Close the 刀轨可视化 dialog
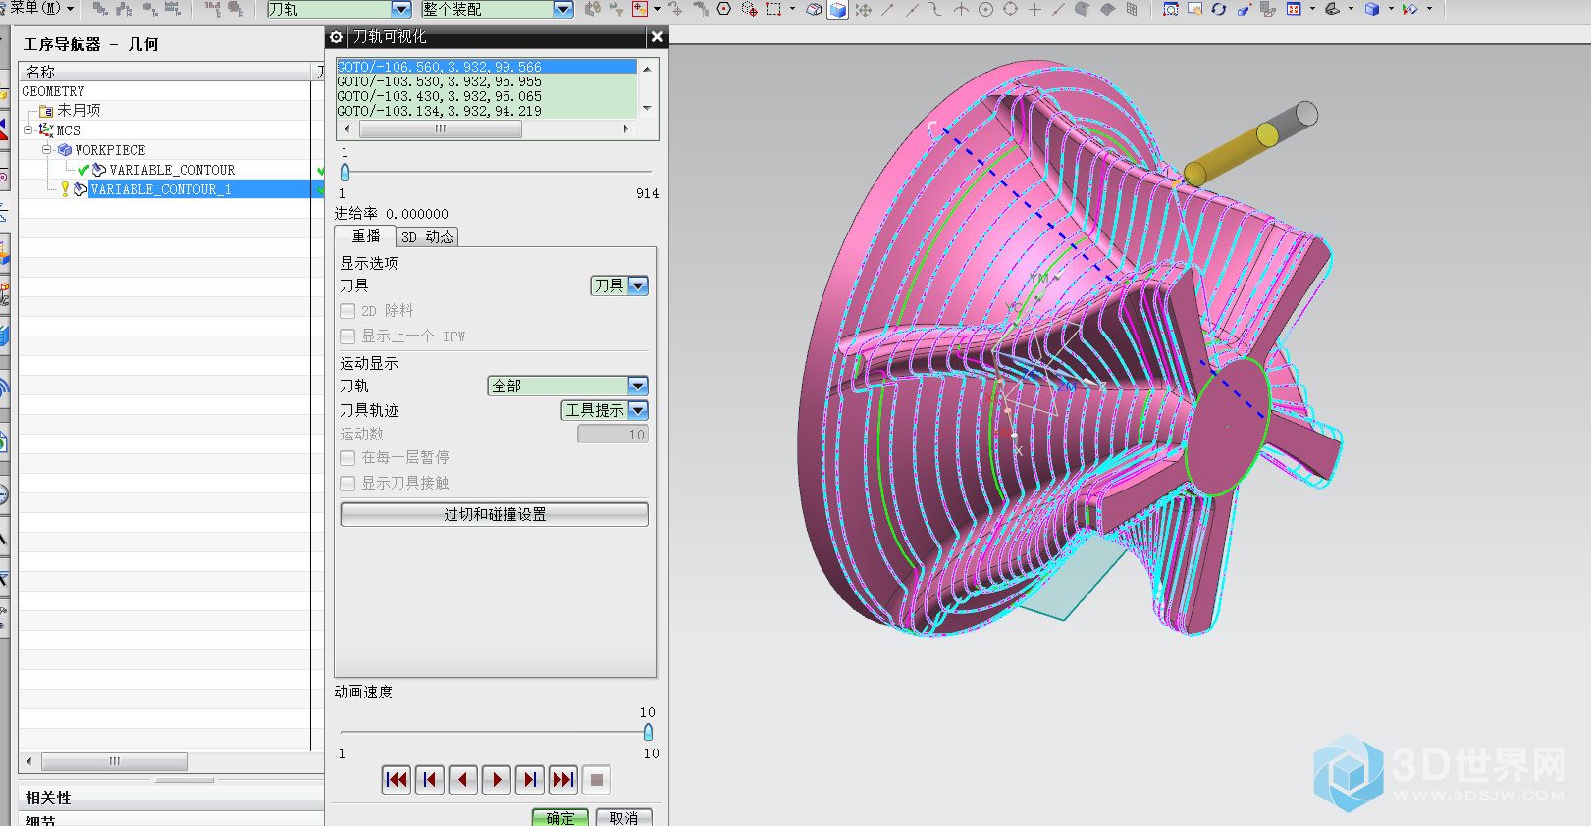The width and height of the screenshot is (1591, 826). (657, 37)
